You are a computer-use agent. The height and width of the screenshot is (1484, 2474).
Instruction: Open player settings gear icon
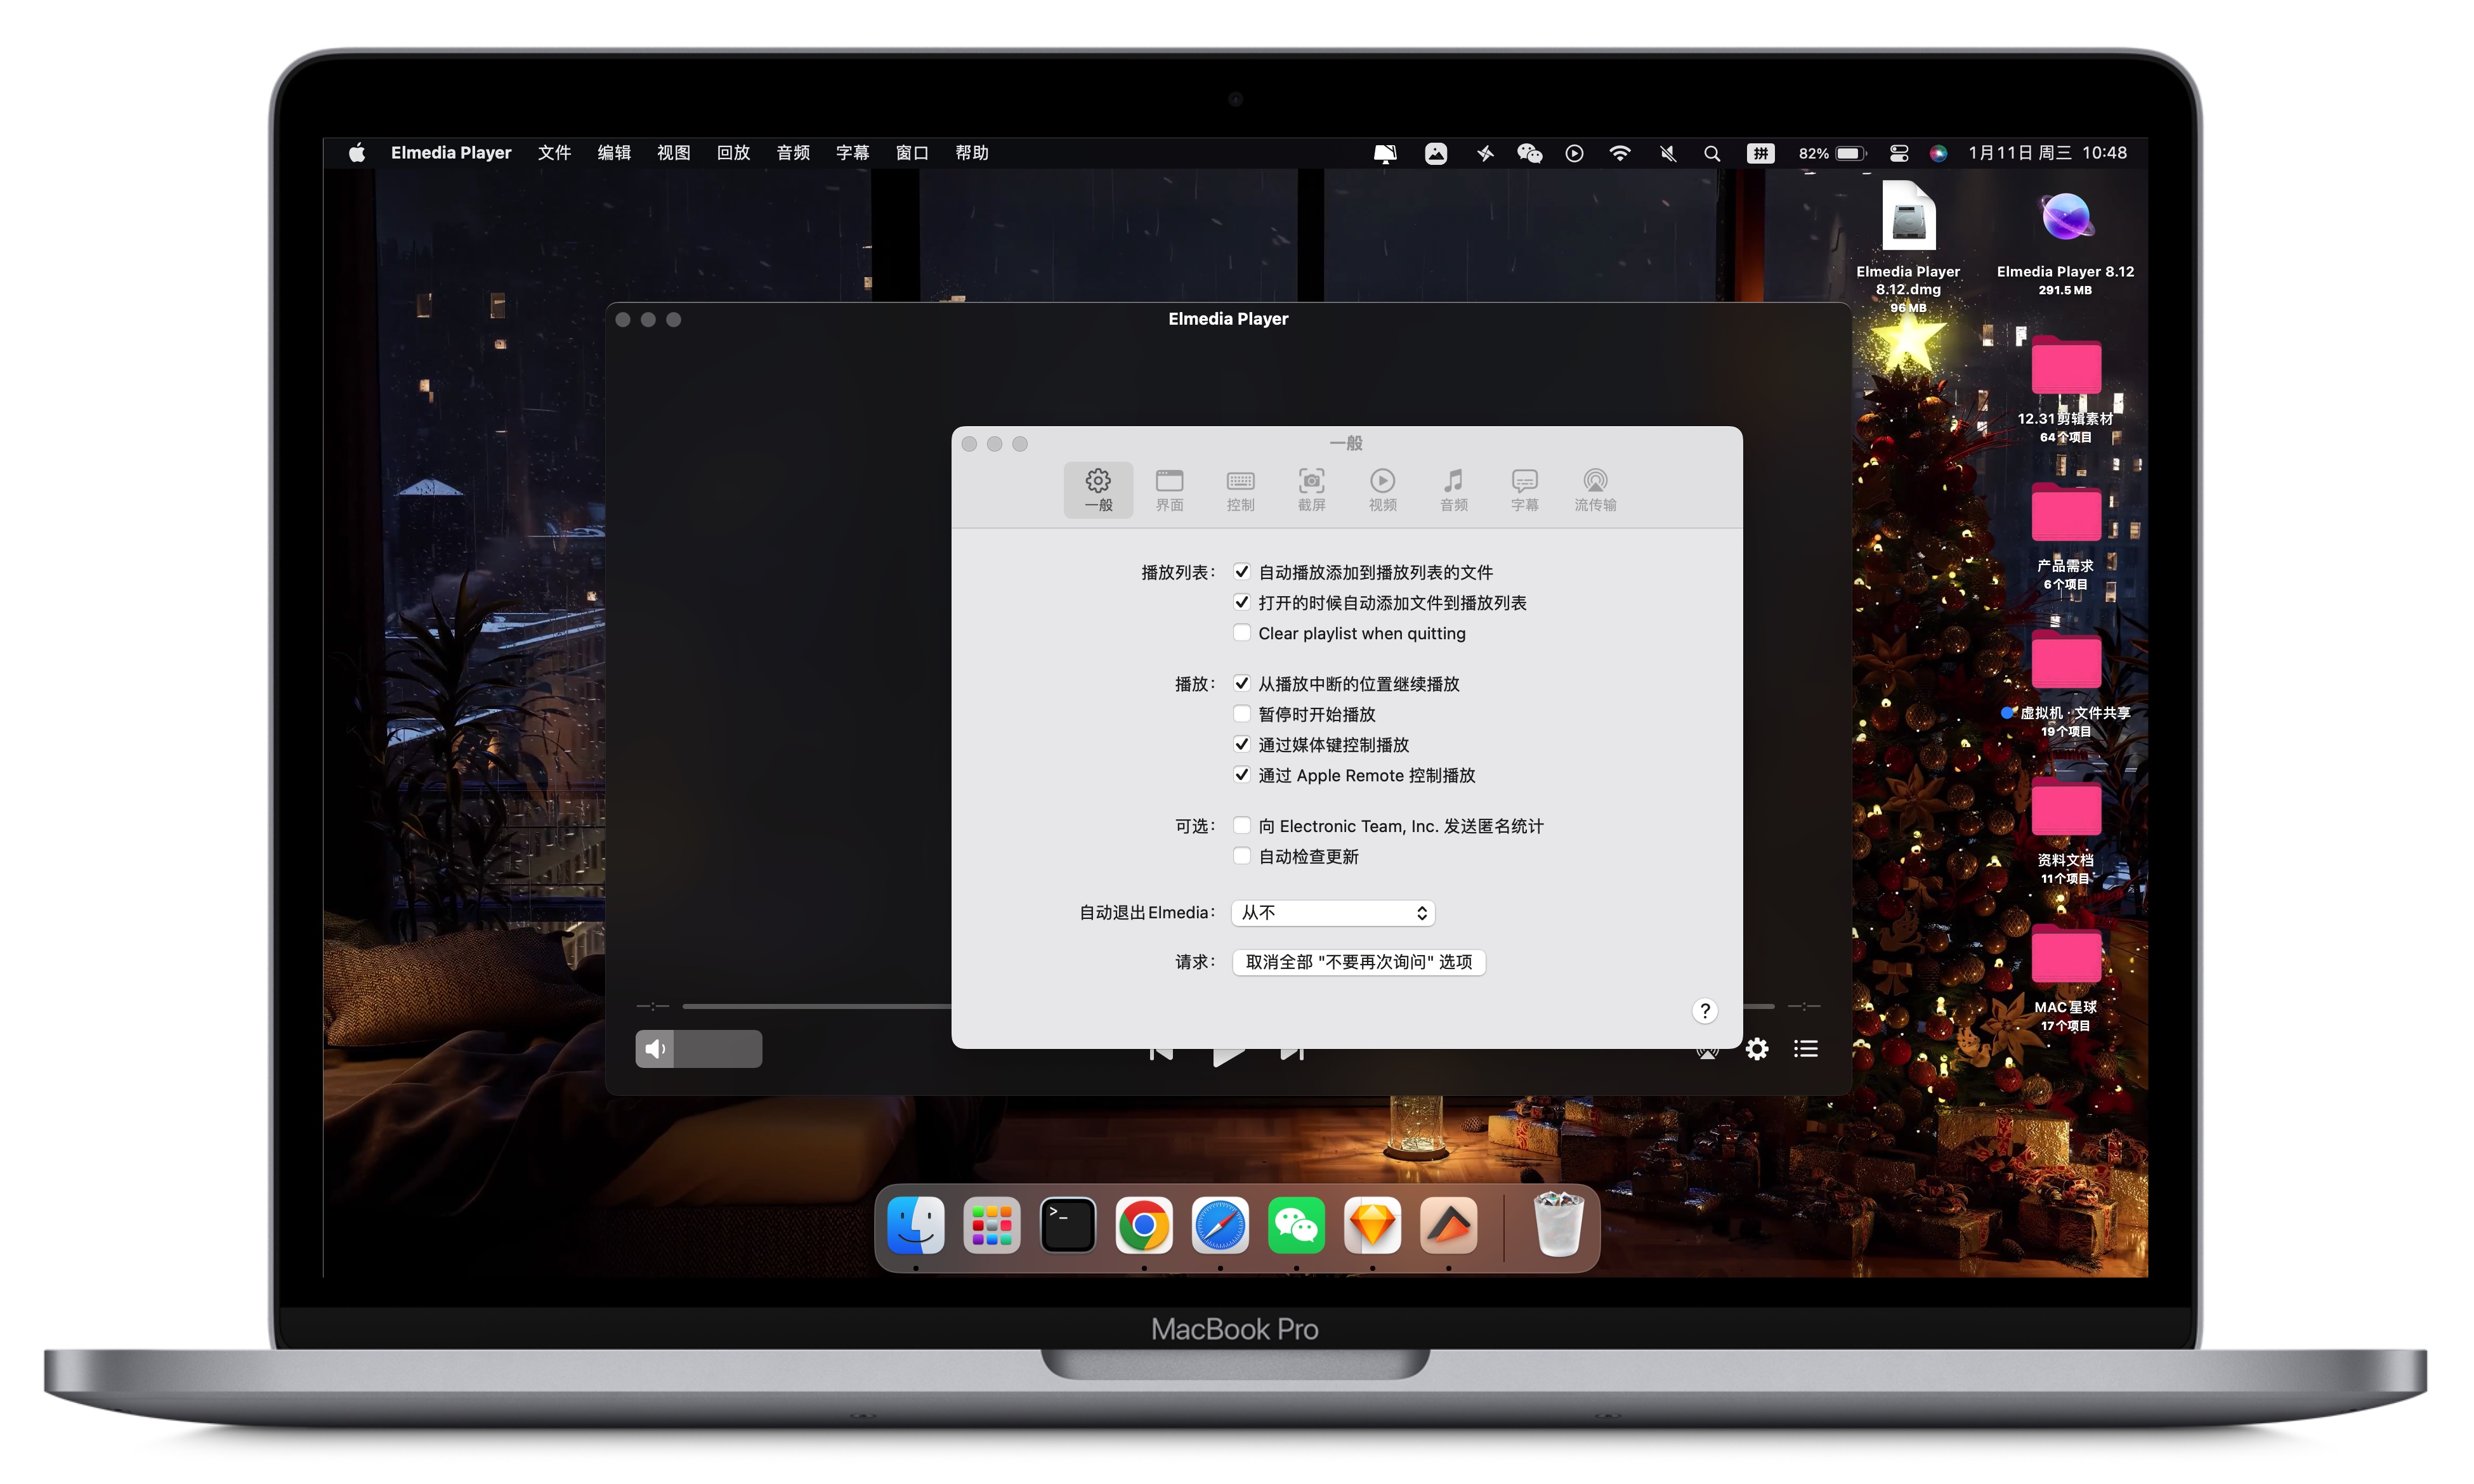pos(1757,1049)
